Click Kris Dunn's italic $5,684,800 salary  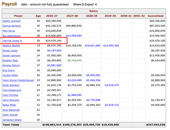click(x=54, y=70)
